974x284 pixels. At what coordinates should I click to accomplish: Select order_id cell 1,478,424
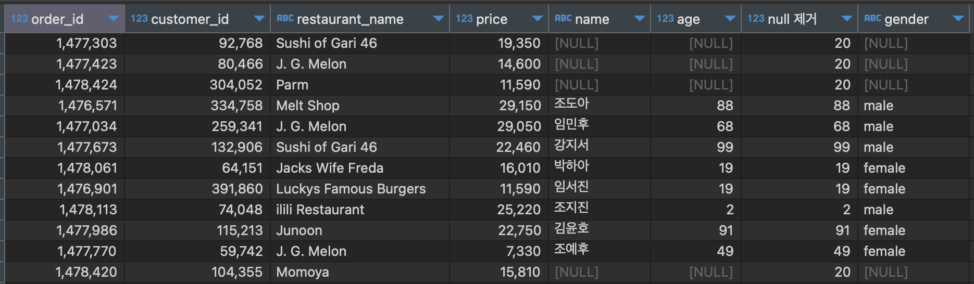[65, 85]
